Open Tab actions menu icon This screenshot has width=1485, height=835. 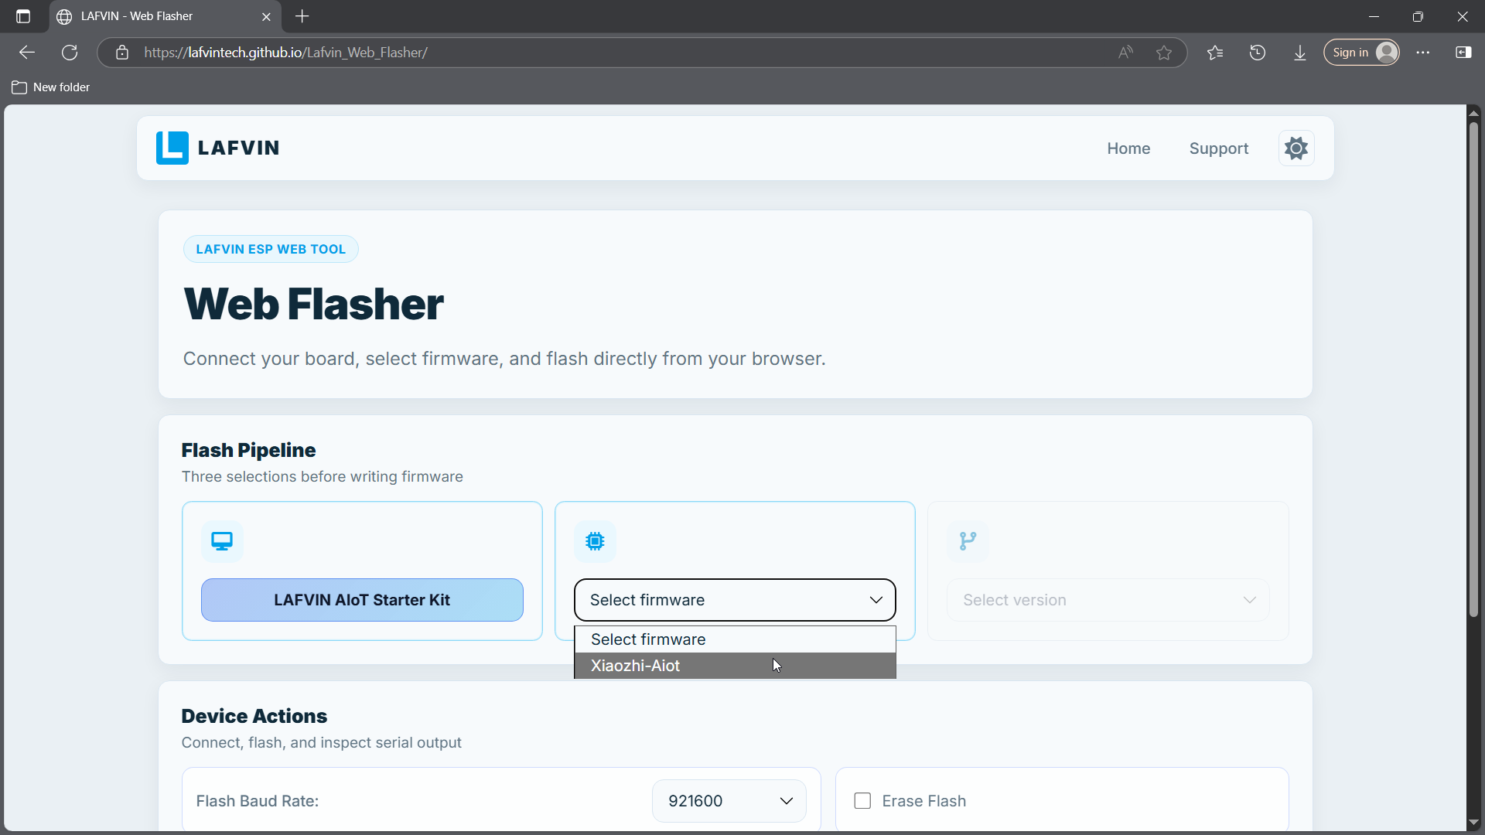point(23,16)
